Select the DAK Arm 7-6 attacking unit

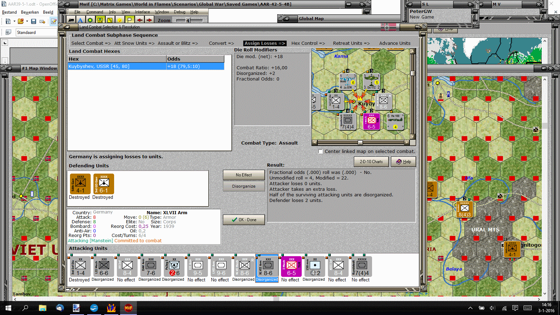pos(151,267)
